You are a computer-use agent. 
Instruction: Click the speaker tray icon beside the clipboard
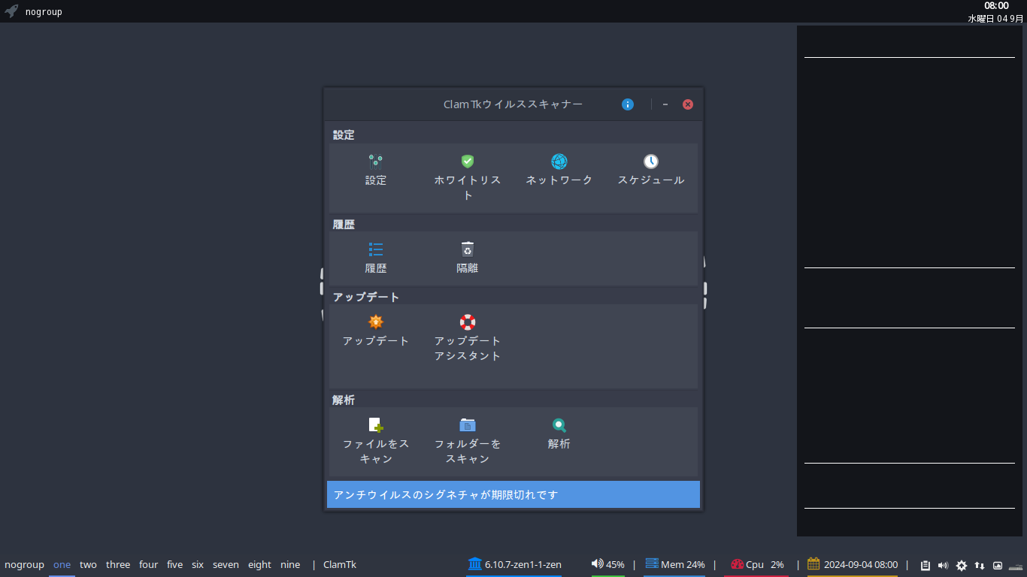point(944,565)
